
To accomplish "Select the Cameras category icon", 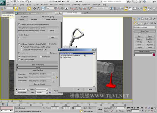I will (145, 23).
